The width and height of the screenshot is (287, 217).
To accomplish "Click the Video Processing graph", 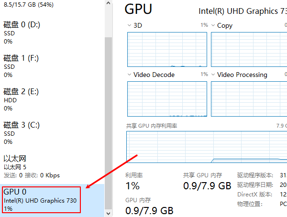I will (x=249, y=98).
